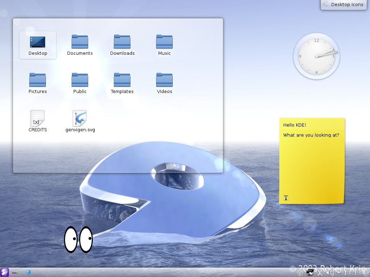Open the network connections tray icon
This screenshot has width=370, height=277.
point(310,273)
